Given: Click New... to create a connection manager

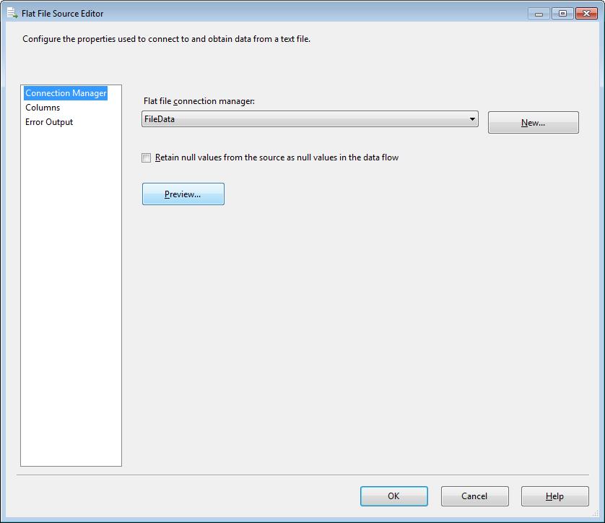Looking at the screenshot, I should [x=534, y=123].
